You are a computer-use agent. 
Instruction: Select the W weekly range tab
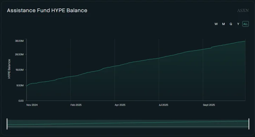[x=216, y=24]
